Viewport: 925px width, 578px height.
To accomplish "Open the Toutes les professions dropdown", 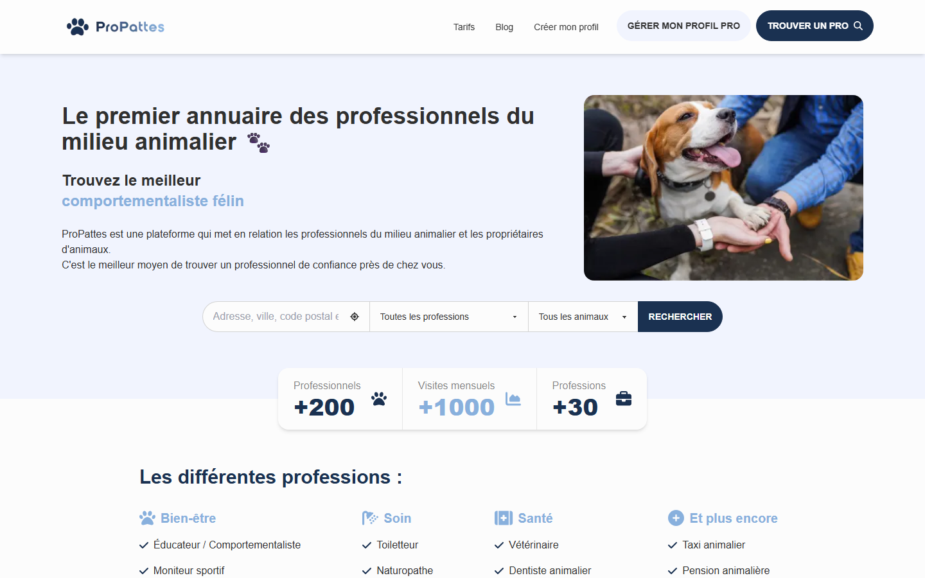I will point(449,317).
